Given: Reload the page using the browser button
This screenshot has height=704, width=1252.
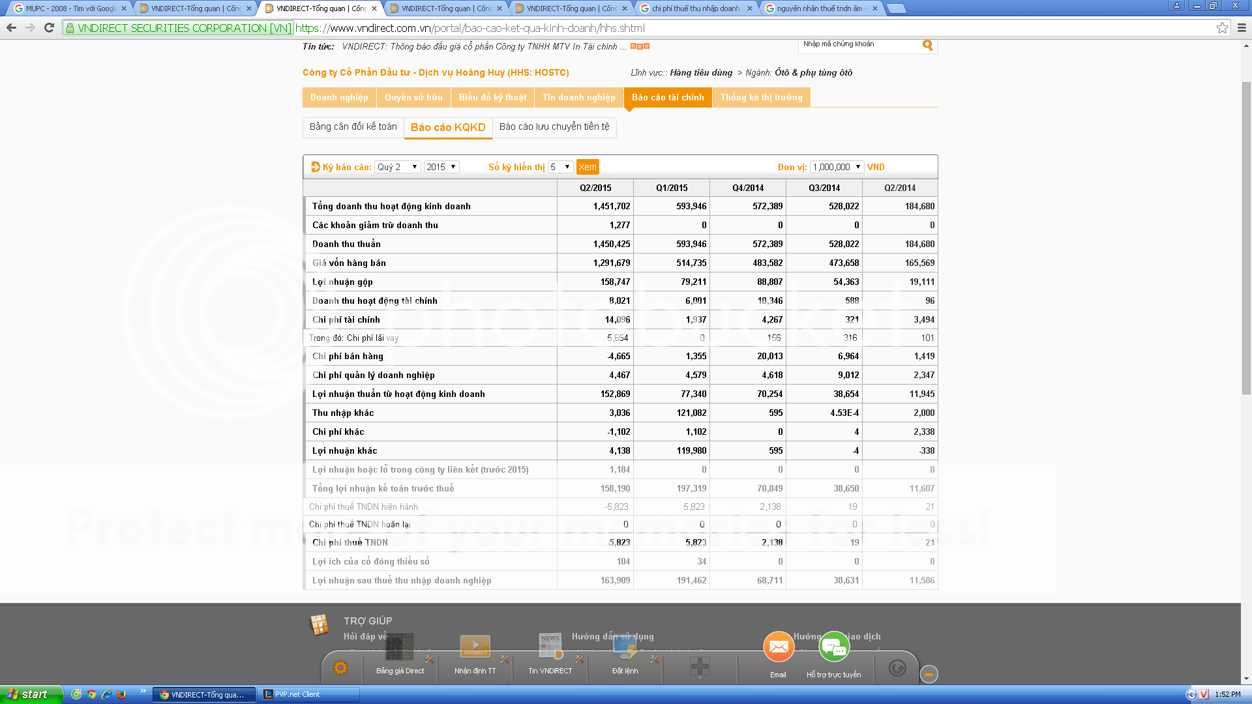Looking at the screenshot, I should click(49, 28).
